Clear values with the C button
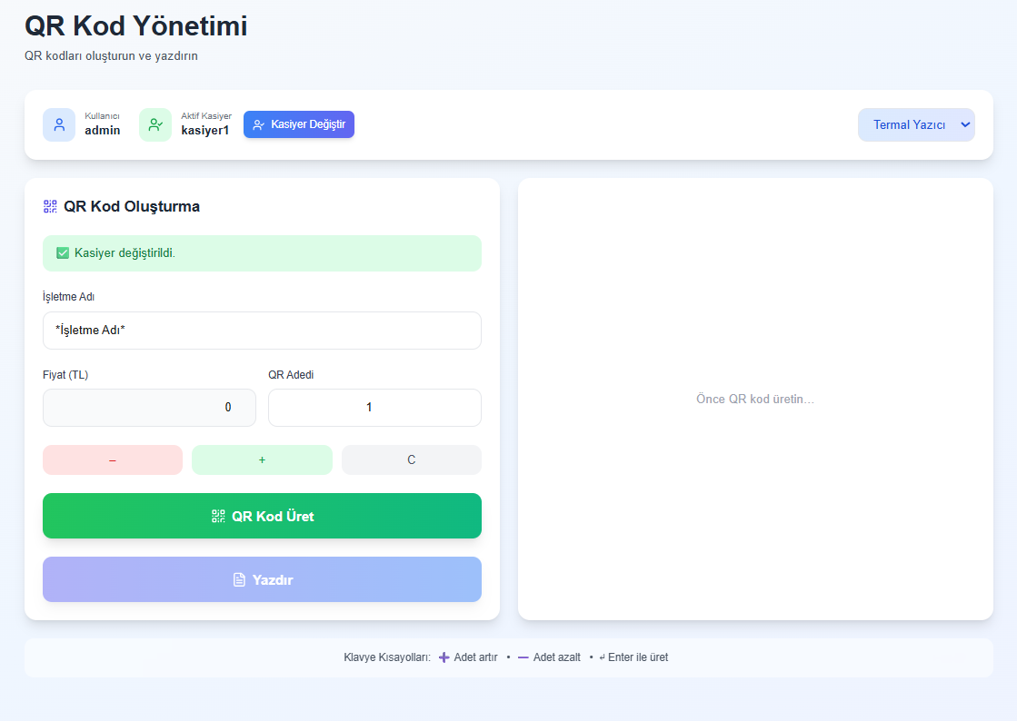Viewport: 1017px width, 721px height. 411,459
